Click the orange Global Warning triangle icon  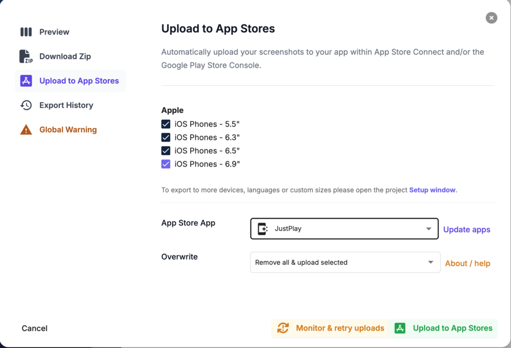tap(26, 130)
